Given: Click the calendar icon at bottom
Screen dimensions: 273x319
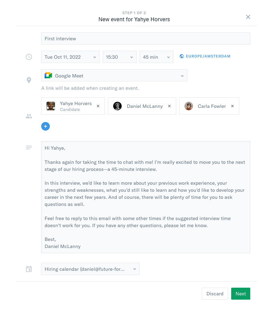Looking at the screenshot, I should click(x=29, y=269).
